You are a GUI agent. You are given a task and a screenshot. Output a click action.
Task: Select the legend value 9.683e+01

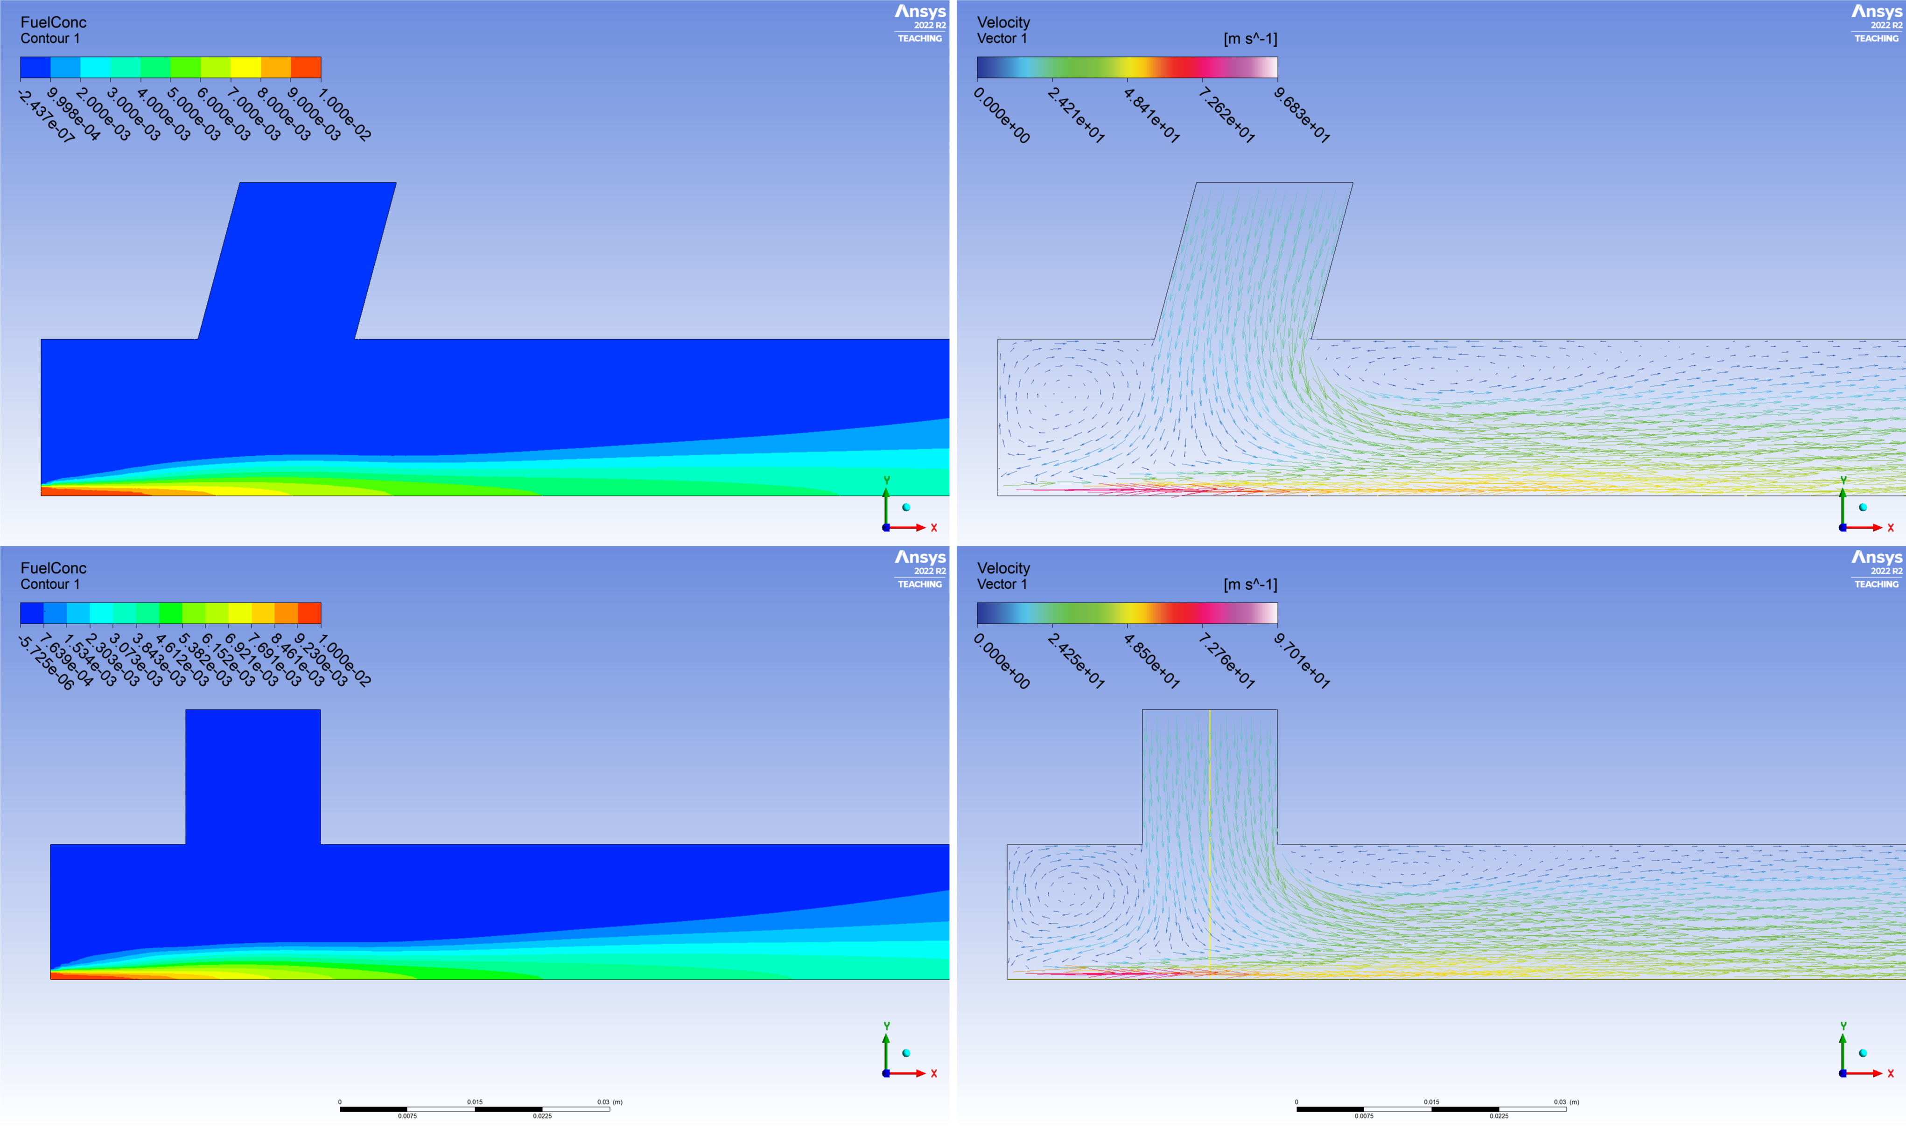click(x=1302, y=116)
